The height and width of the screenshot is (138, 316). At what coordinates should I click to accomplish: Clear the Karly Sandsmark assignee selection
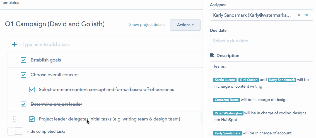tap(299, 15)
